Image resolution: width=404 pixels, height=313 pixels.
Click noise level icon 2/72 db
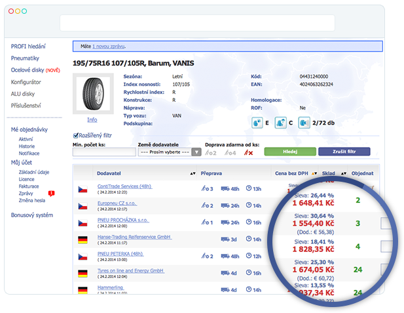(x=304, y=123)
